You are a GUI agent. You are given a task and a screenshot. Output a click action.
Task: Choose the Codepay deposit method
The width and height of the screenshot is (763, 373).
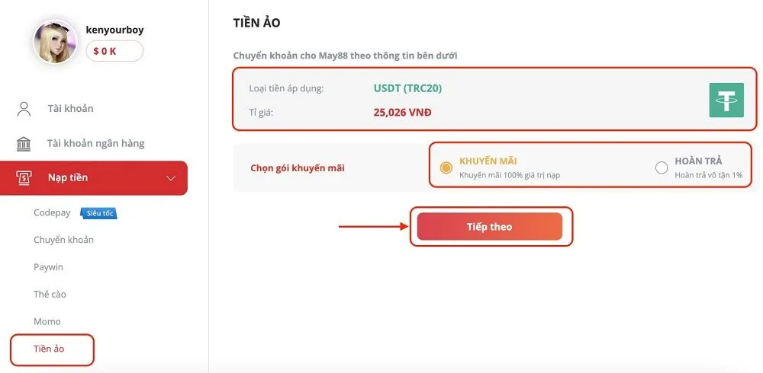tap(52, 213)
